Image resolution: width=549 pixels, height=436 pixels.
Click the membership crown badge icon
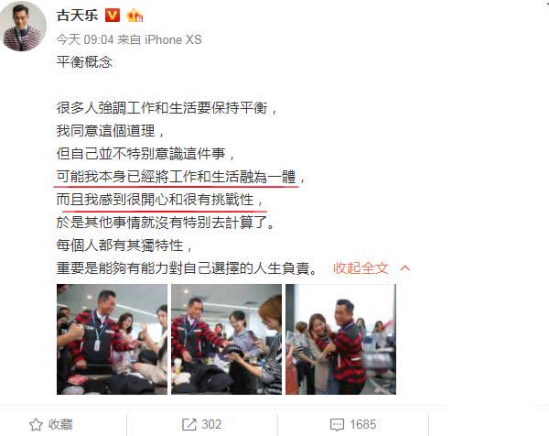click(x=135, y=16)
